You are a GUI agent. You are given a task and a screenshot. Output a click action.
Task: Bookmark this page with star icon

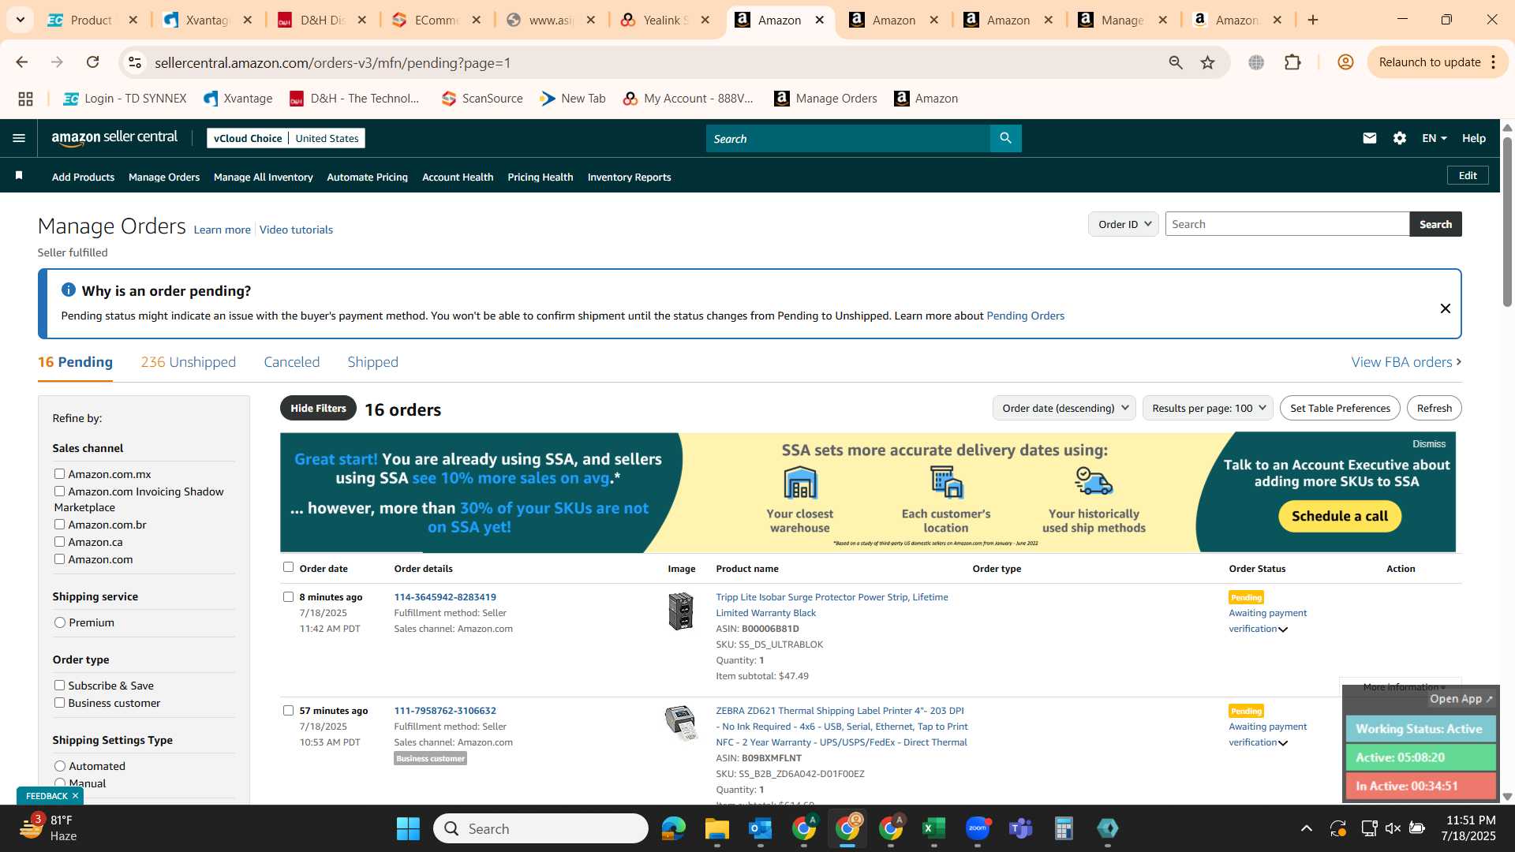(x=1207, y=62)
